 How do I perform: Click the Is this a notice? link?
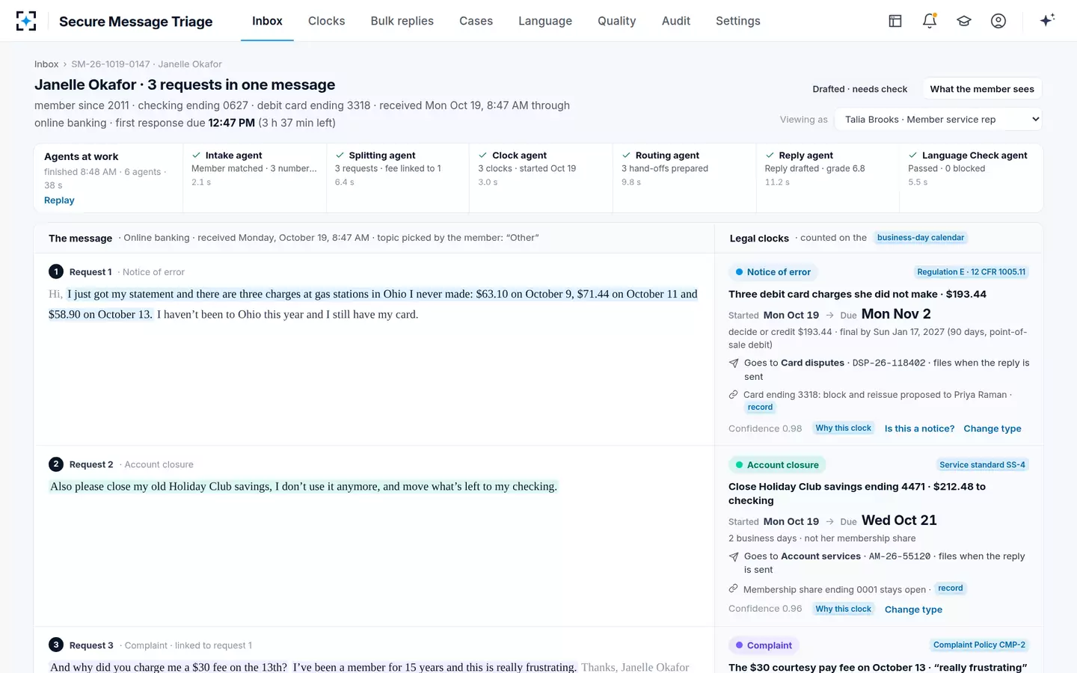(919, 429)
